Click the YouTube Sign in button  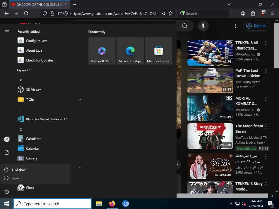[256, 26]
